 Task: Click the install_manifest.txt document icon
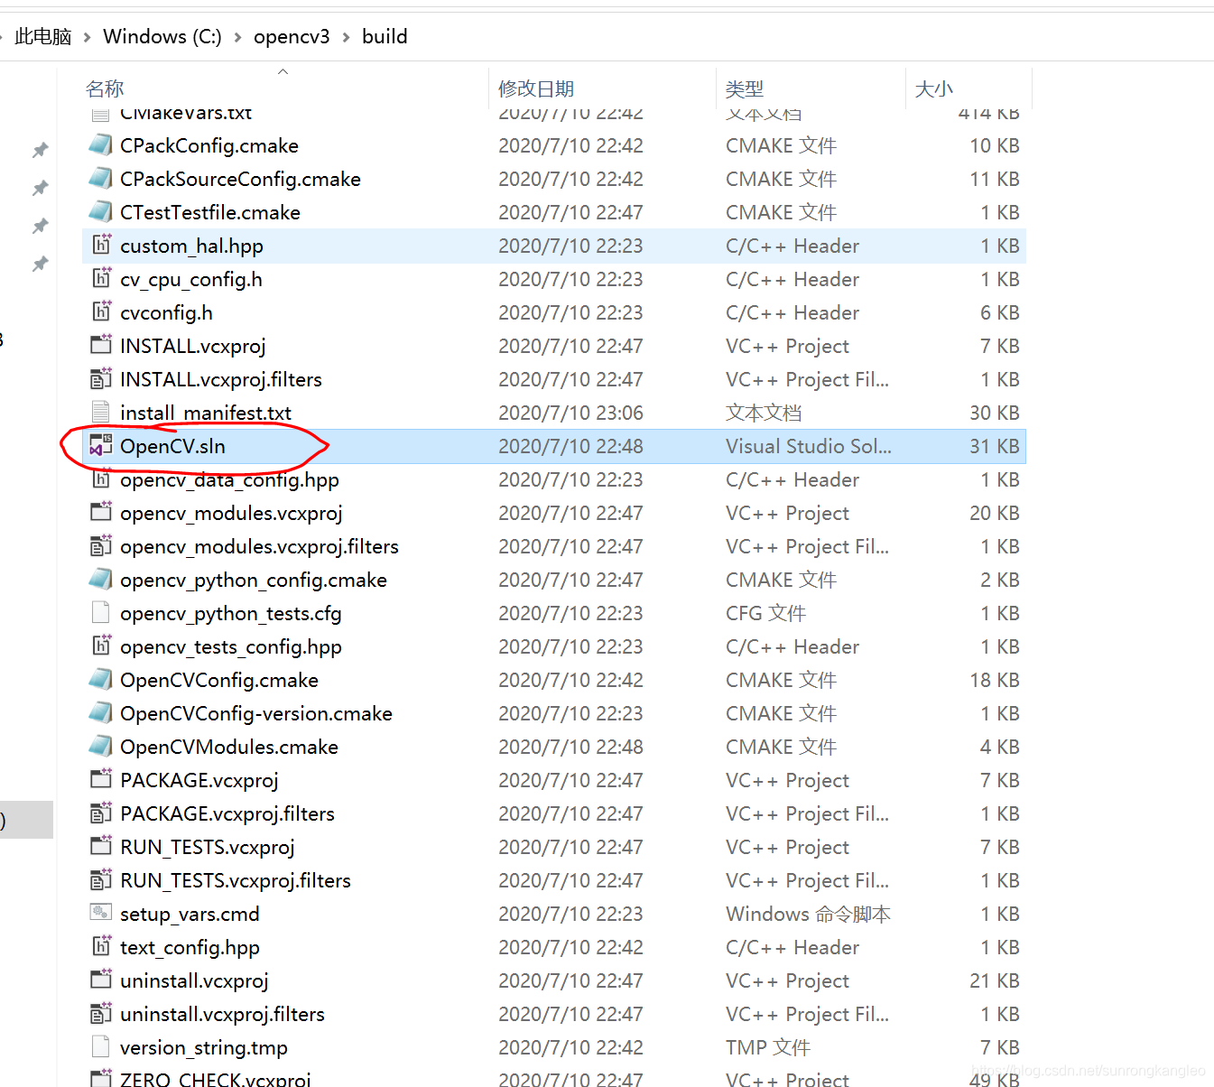101,413
